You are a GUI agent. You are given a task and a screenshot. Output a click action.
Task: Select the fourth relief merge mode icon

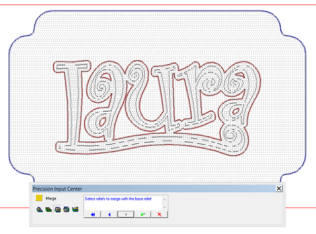[66, 209]
